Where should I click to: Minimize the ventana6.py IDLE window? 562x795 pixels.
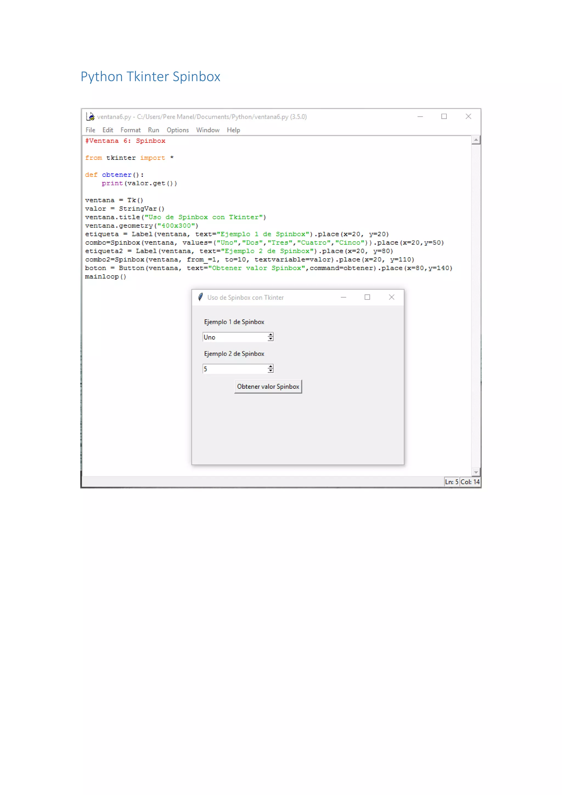(420, 117)
